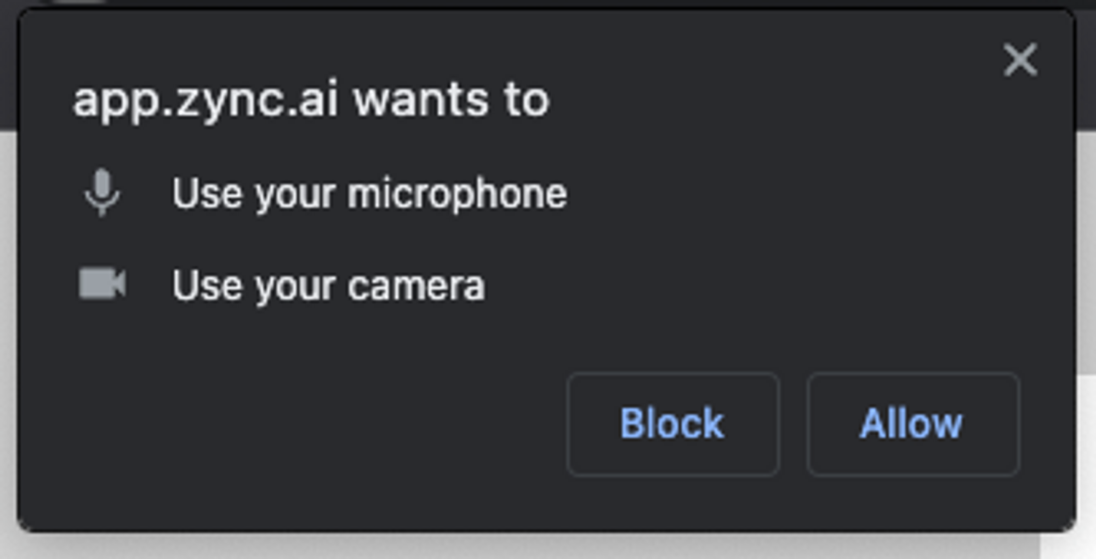Choose Allow in the permission popup
Viewport: 1096px width, 559px height.
[x=912, y=424]
